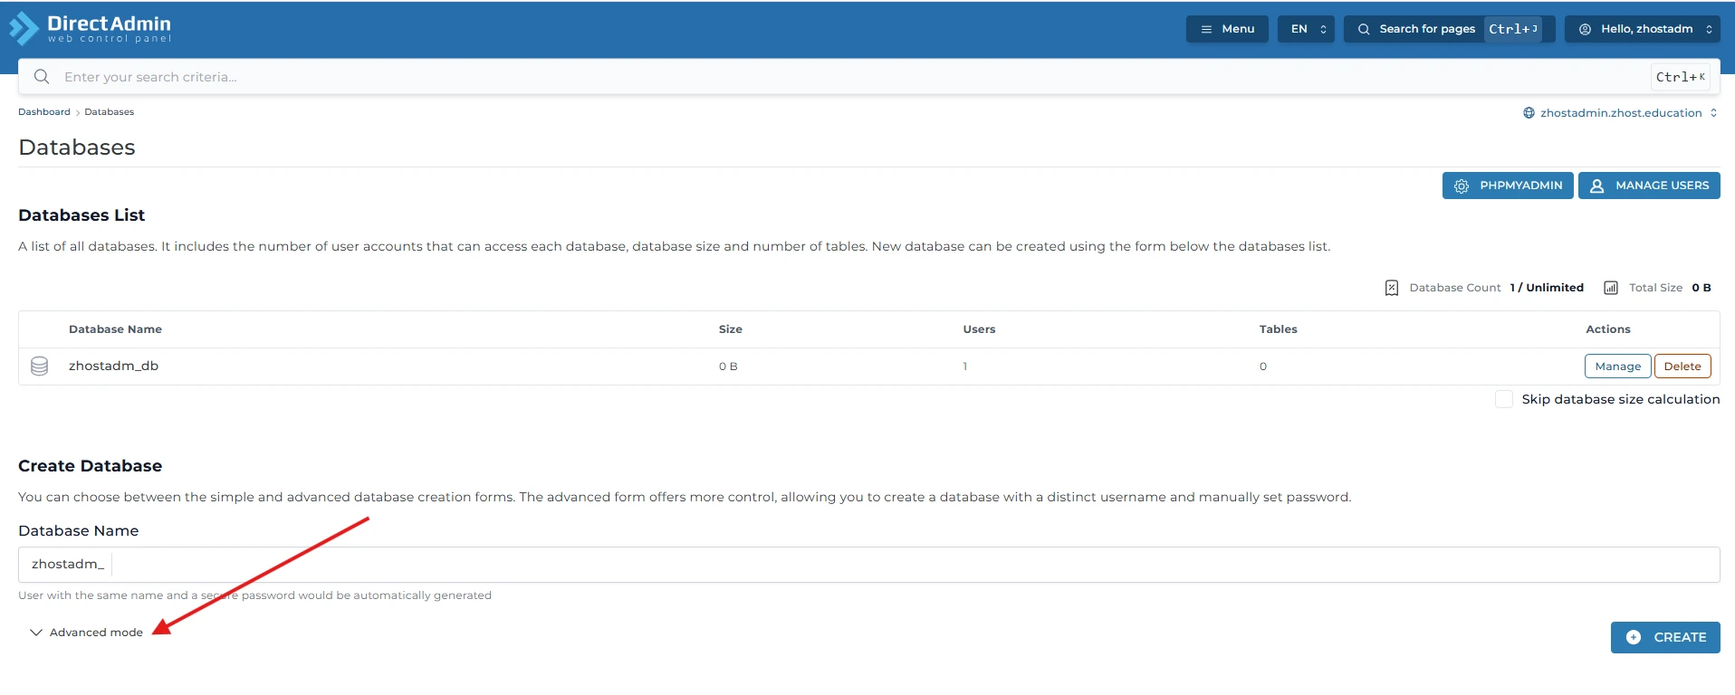Open the Hello, zhostadm user menu
The image size is (1735, 695).
pyautogui.click(x=1643, y=29)
